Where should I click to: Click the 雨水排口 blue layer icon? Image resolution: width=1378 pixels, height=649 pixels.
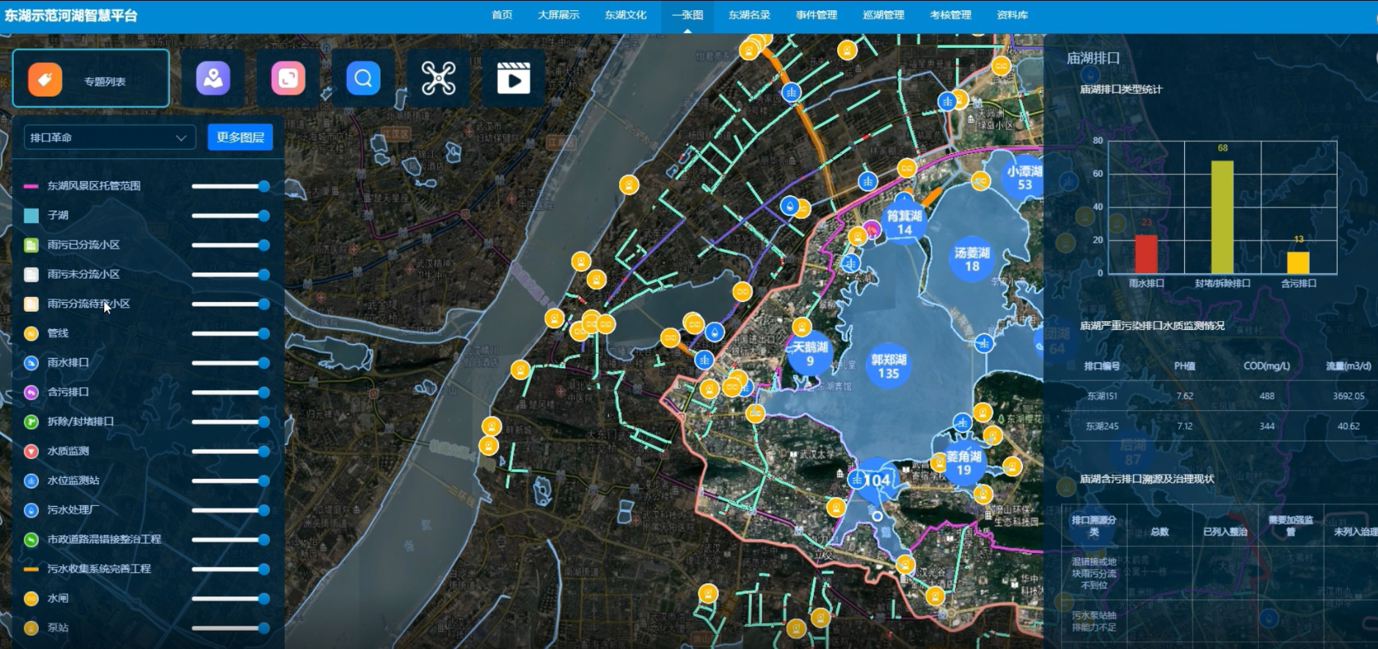(31, 363)
